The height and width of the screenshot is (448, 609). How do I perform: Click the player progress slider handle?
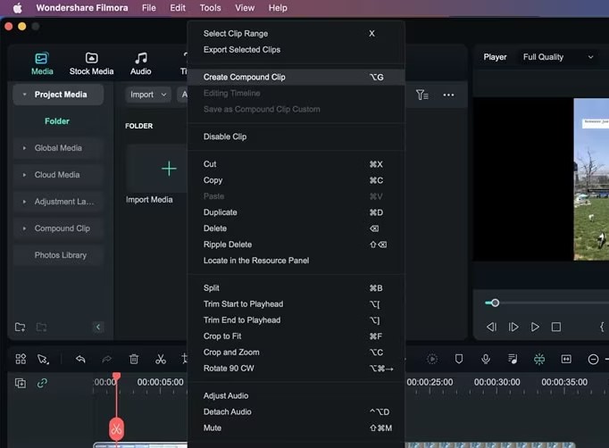tap(495, 303)
